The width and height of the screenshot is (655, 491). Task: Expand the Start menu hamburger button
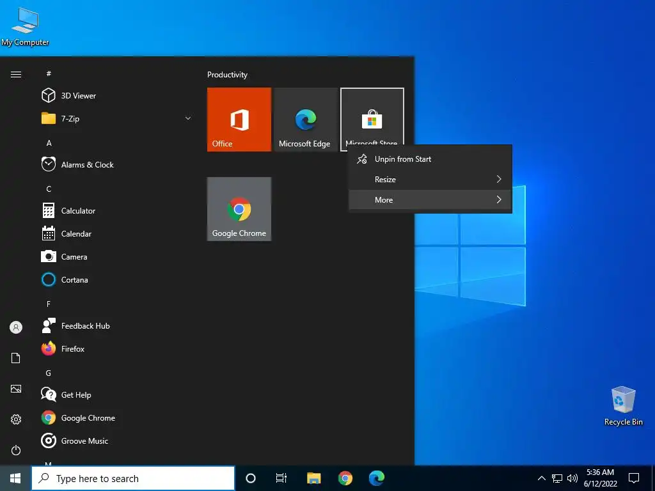pos(16,75)
